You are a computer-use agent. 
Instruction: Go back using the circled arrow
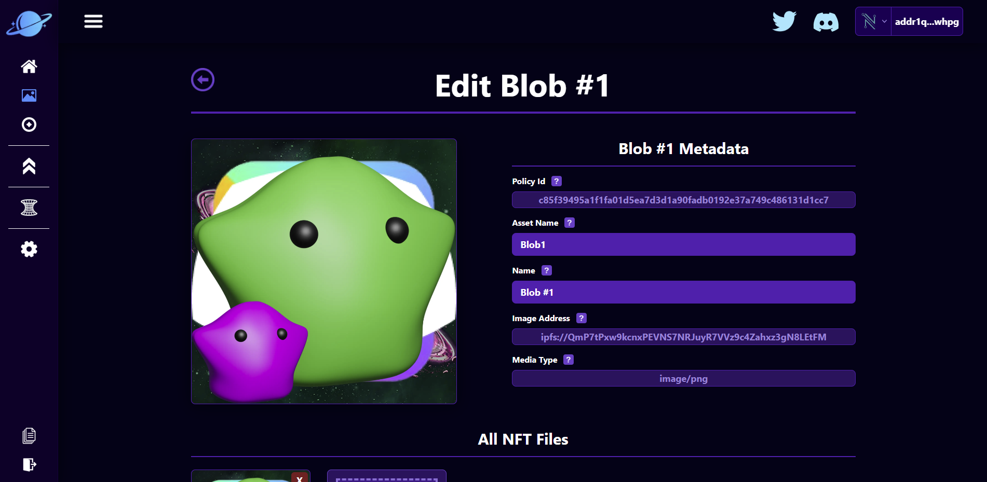(x=202, y=80)
